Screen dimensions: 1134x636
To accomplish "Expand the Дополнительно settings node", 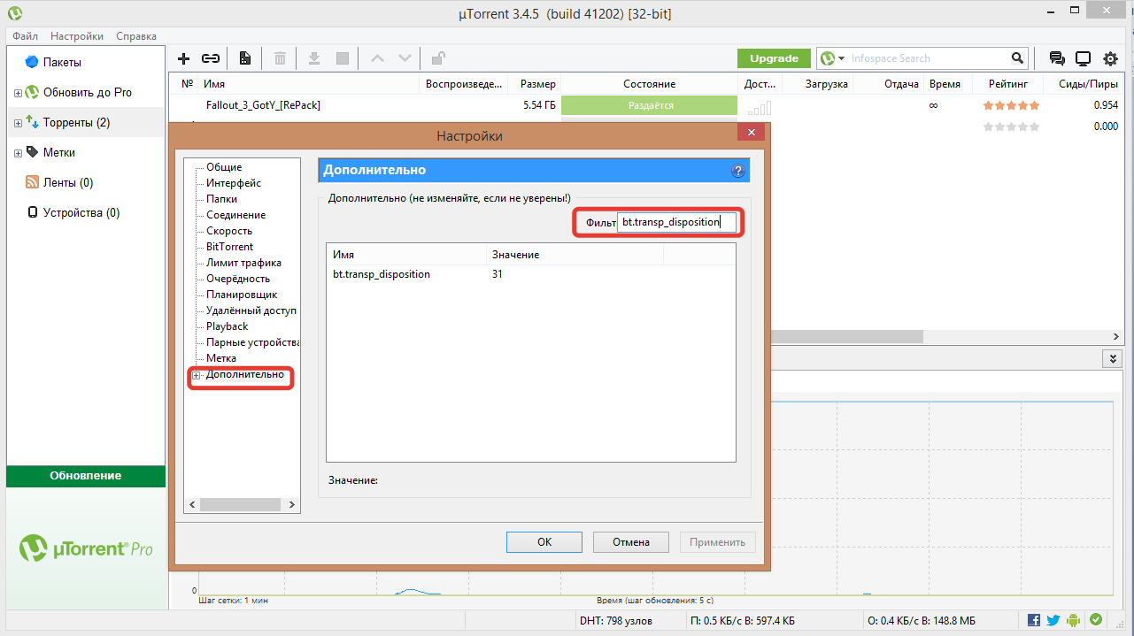I will pyautogui.click(x=197, y=375).
